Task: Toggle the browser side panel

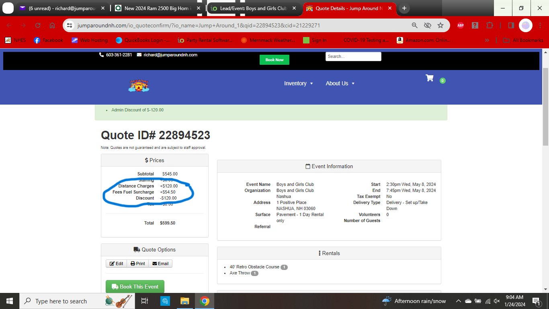Action: (511, 25)
